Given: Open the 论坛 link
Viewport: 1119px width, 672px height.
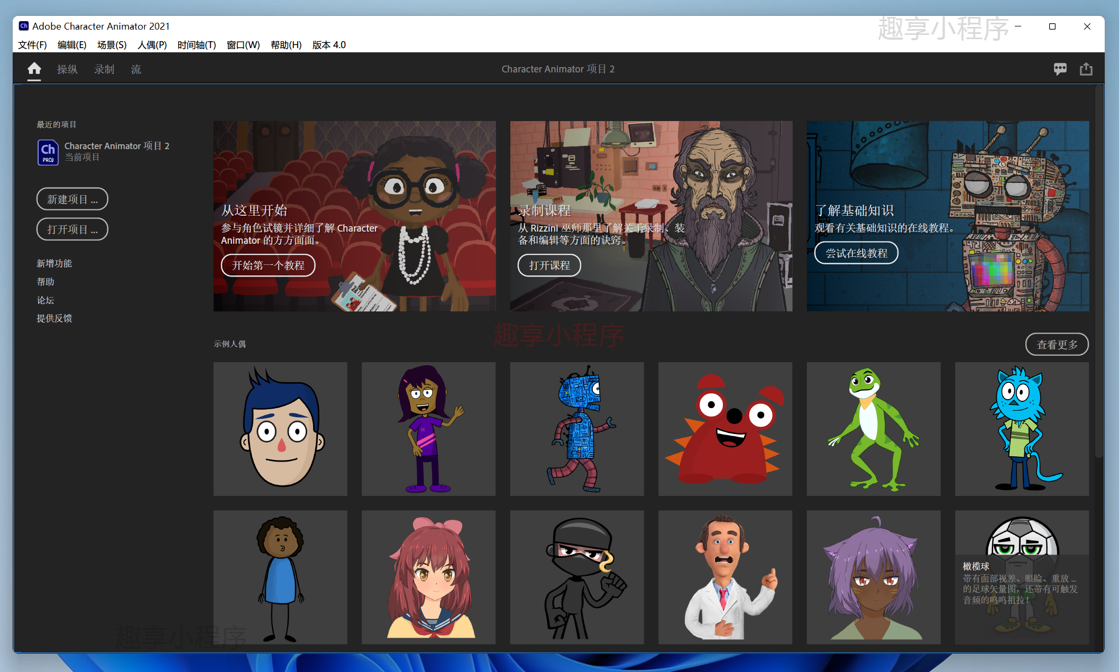Looking at the screenshot, I should click(45, 300).
